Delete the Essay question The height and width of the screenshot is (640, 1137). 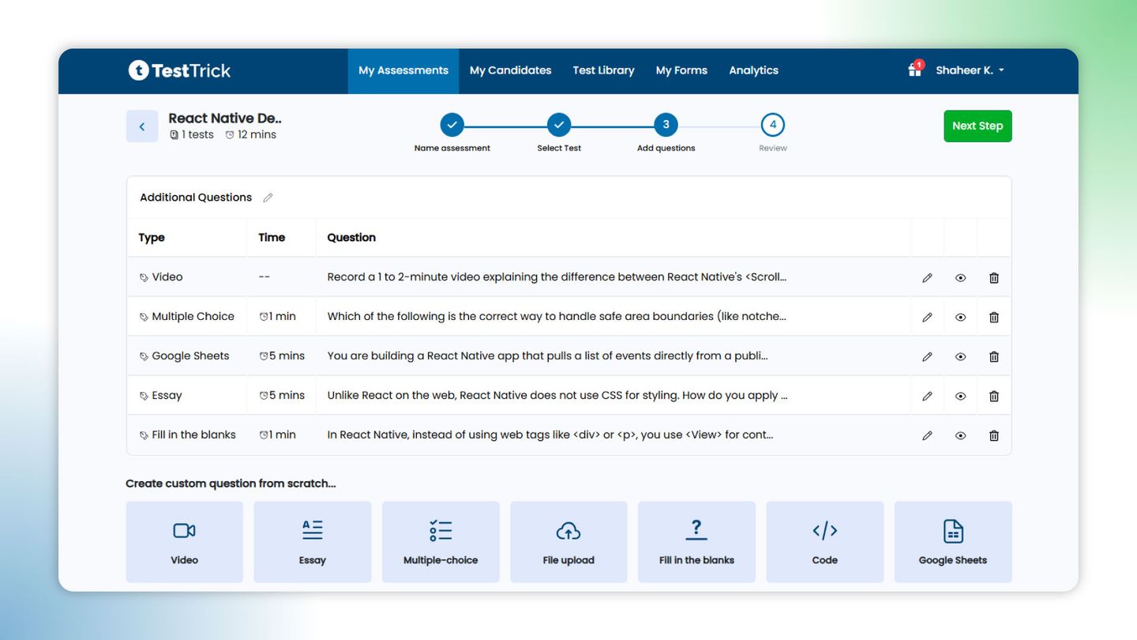[994, 396]
